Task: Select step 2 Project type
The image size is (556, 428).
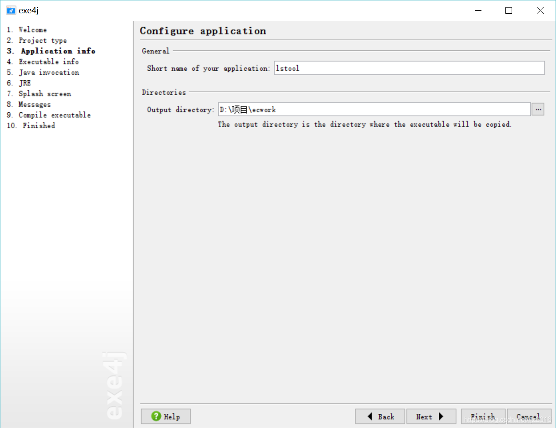Action: [37, 40]
